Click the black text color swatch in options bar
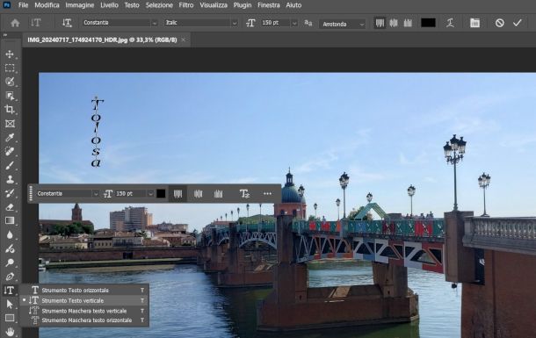Viewport: 536px width, 338px height. point(428,23)
